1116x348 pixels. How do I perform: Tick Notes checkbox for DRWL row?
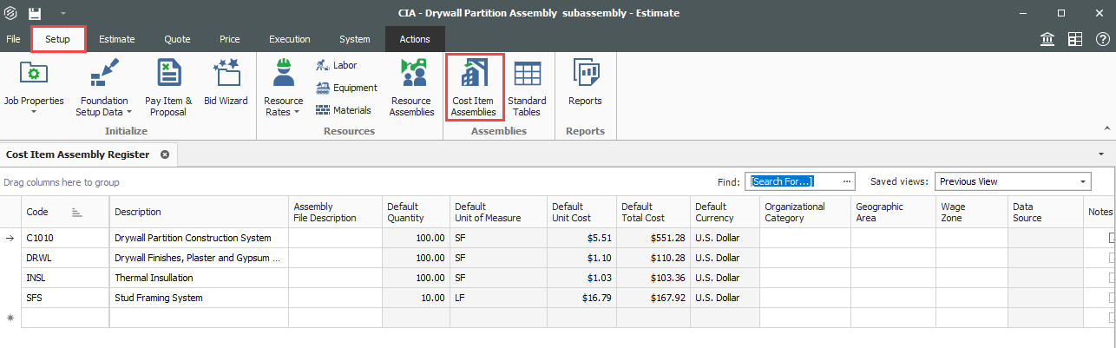(x=1112, y=258)
